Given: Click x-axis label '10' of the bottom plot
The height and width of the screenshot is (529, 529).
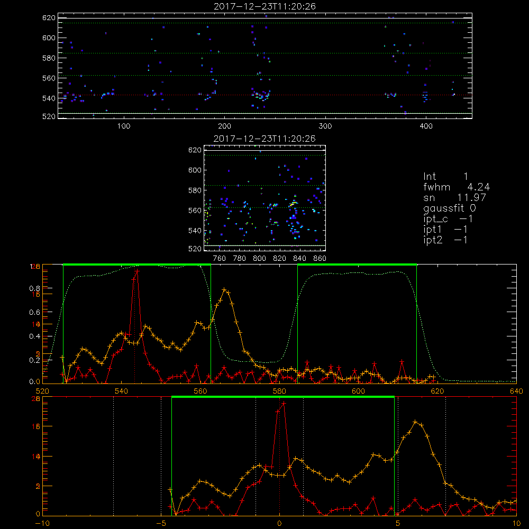Looking at the screenshot, I should [516, 523].
